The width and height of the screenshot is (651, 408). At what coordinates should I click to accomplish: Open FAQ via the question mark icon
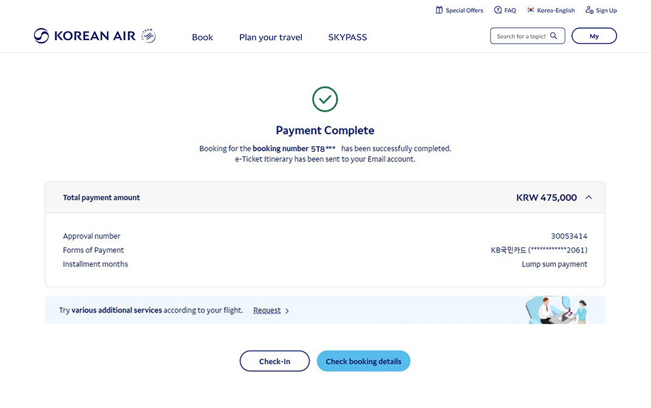click(x=497, y=10)
